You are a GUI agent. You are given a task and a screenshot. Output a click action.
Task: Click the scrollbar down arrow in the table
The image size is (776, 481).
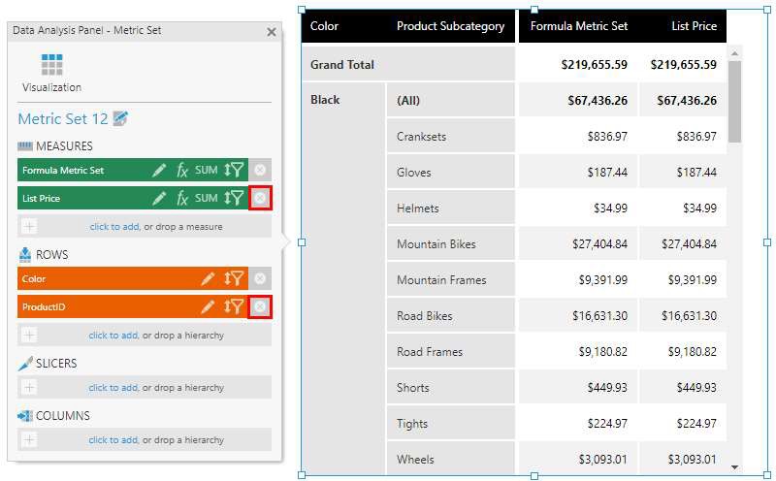(734, 466)
